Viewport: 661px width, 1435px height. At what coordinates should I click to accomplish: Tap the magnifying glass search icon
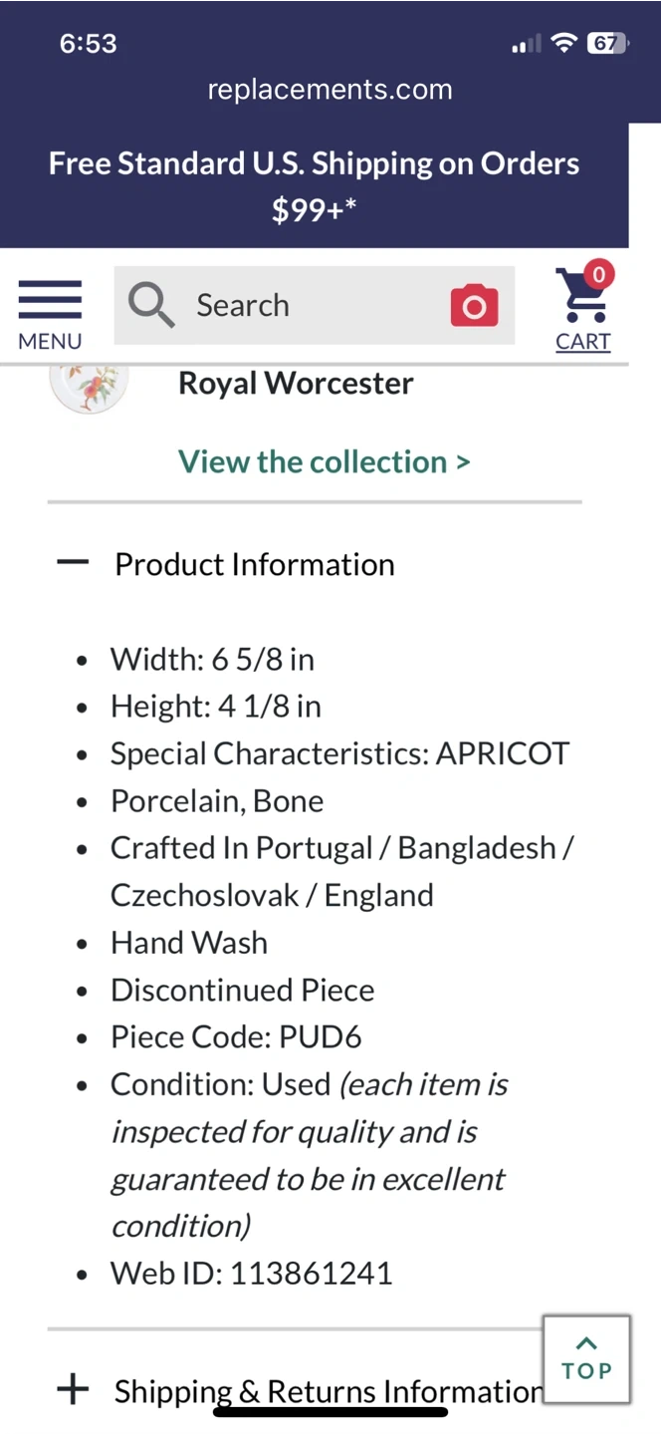151,305
